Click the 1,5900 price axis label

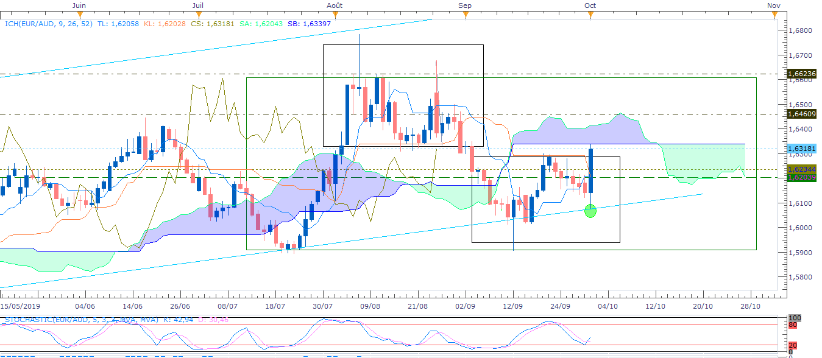(x=799, y=252)
